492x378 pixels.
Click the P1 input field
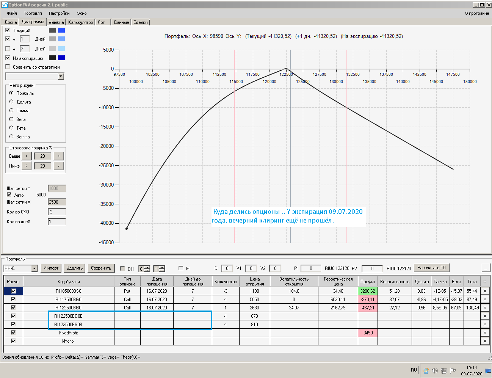coord(312,268)
